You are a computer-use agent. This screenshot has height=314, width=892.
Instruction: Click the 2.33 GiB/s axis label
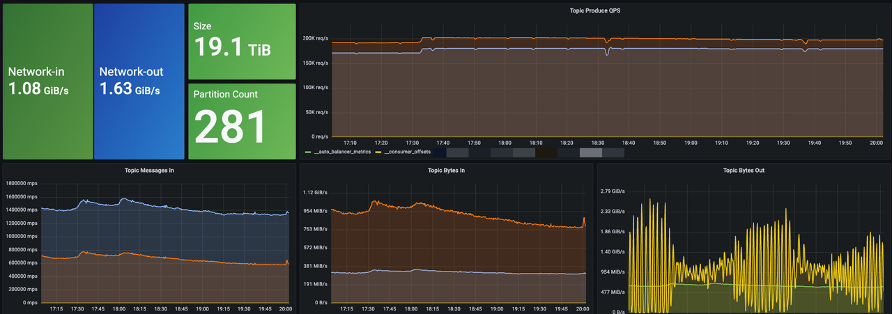tap(613, 211)
